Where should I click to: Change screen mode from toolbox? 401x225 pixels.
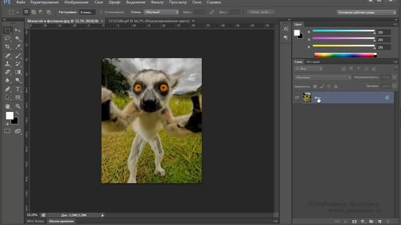coord(18,131)
